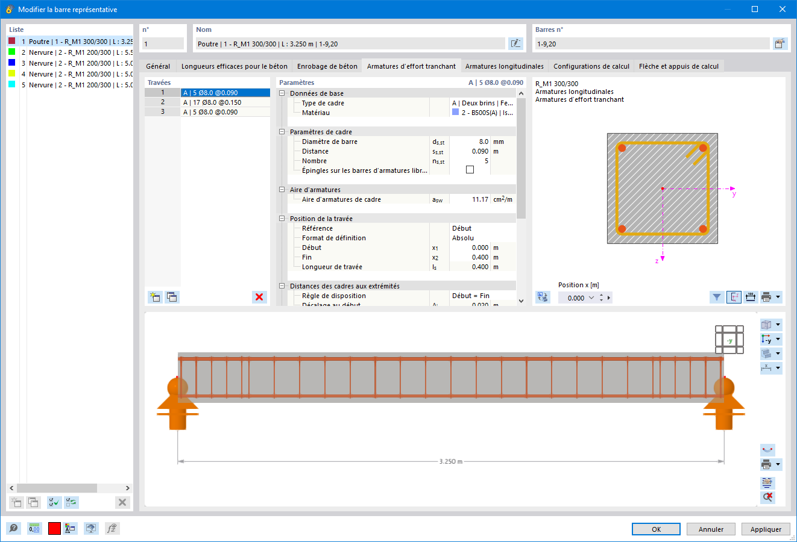
Task: Click the solid display mode icon
Action: click(x=766, y=354)
